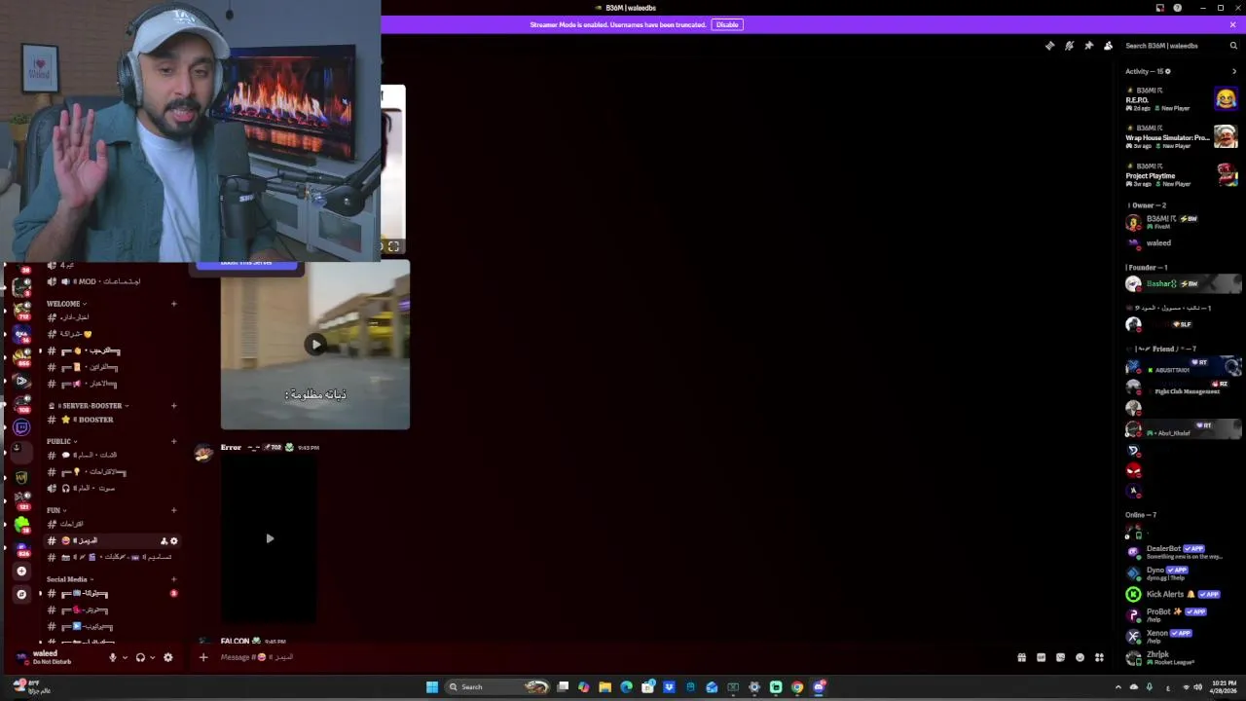This screenshot has width=1246, height=701.
Task: Open DealerBot in the Online list
Action: pos(1182,551)
